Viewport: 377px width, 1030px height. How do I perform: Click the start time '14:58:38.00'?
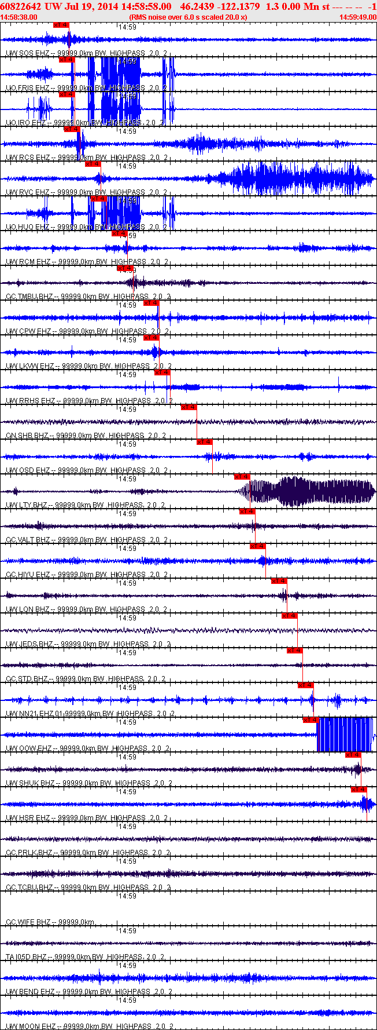tap(19, 17)
